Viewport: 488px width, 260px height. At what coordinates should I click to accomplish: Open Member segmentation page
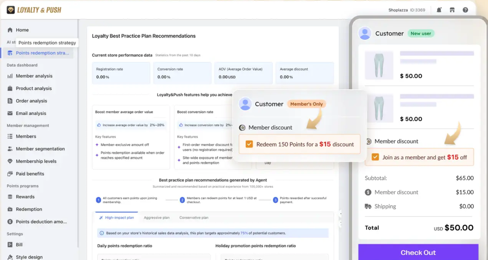point(40,149)
